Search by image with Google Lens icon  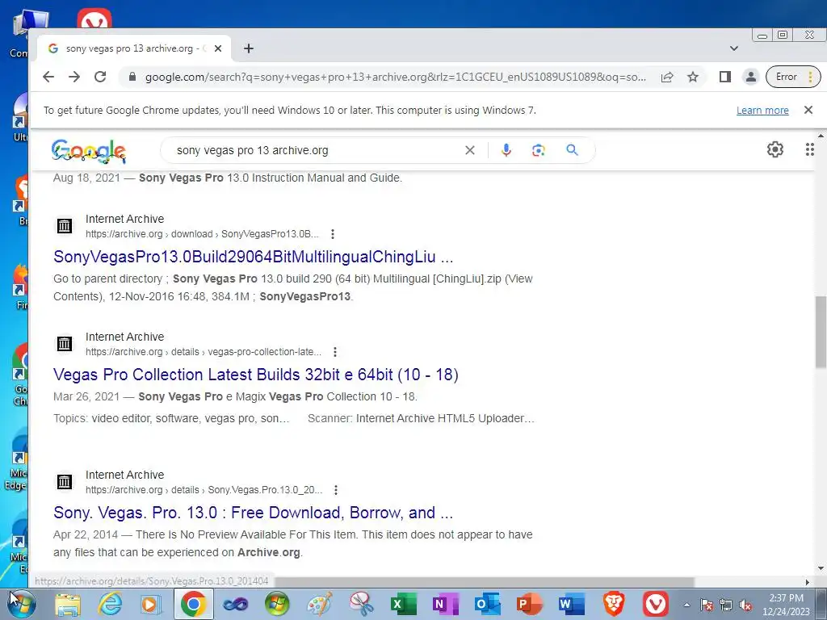[539, 150]
